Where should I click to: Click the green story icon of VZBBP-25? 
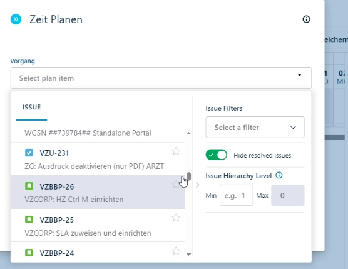[x=29, y=220]
